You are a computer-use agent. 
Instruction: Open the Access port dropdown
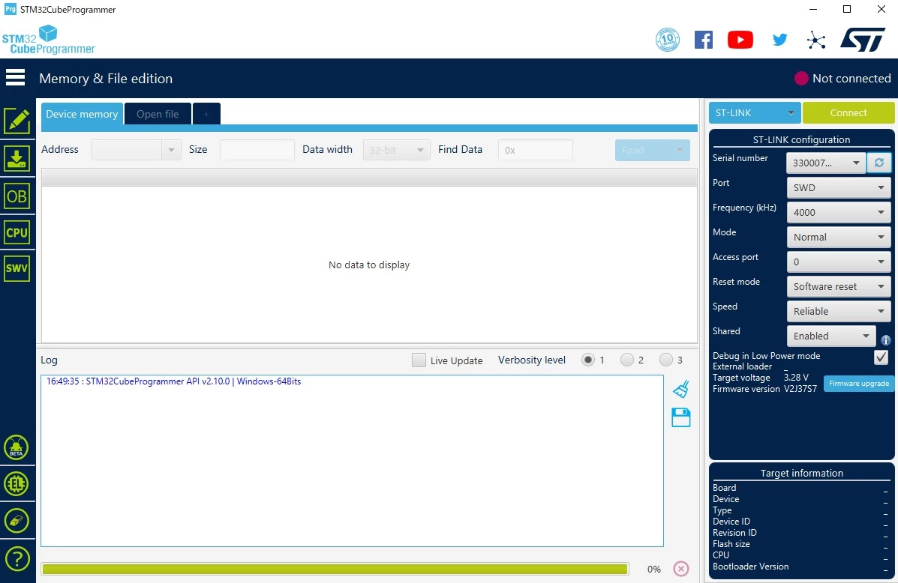(x=839, y=262)
